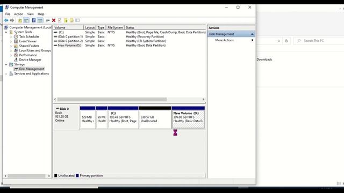The height and width of the screenshot is (193, 344).
Task: Expand the Shared Folders node
Action: point(11,46)
